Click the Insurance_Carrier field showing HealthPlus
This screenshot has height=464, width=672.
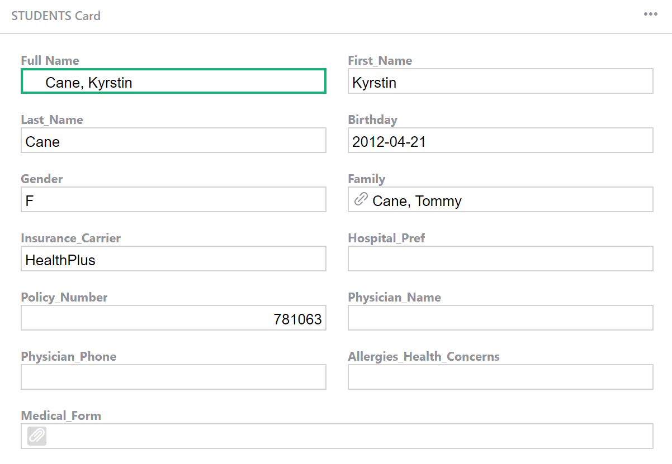tap(173, 259)
